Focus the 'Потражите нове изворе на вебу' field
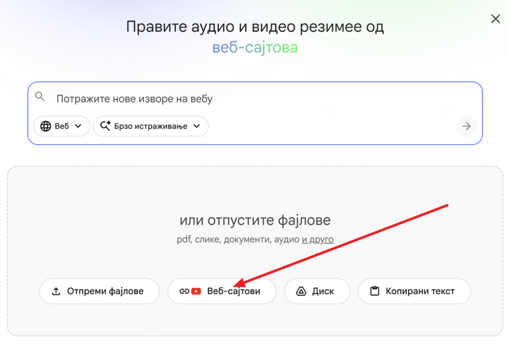Image resolution: width=508 pixels, height=353 pixels. click(x=248, y=99)
